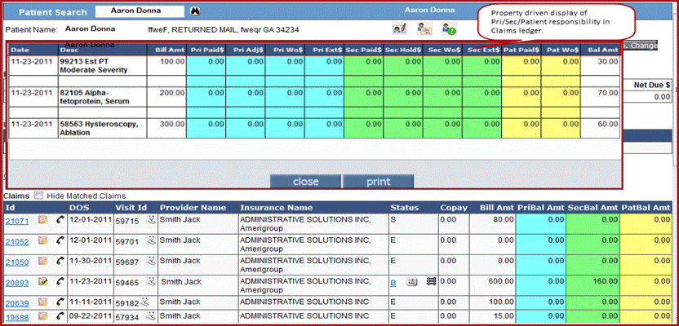
Task: Open claim Id 19688
Action: click(17, 318)
